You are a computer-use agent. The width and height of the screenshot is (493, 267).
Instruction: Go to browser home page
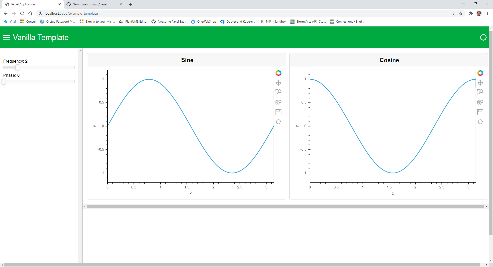pos(30,13)
